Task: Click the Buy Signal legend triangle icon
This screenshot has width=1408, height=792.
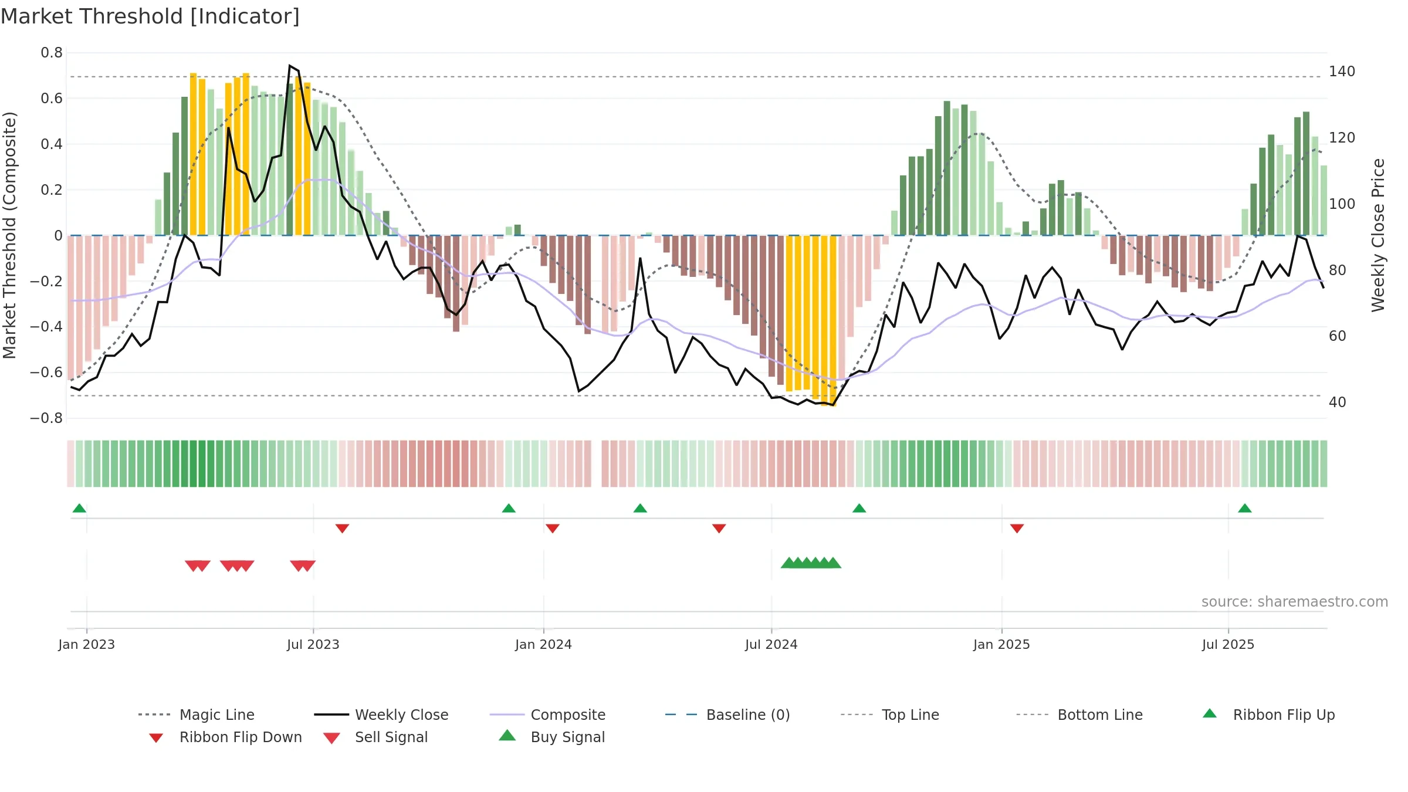Action: click(x=507, y=735)
